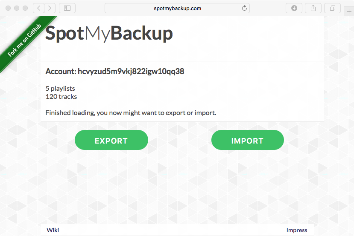Click the green IMPORT button

(x=247, y=140)
